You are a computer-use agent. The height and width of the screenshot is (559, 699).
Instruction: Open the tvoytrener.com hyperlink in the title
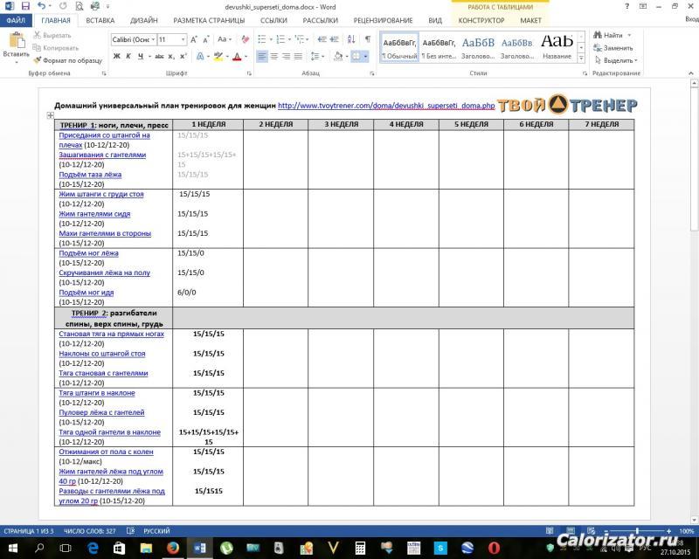tap(386, 106)
